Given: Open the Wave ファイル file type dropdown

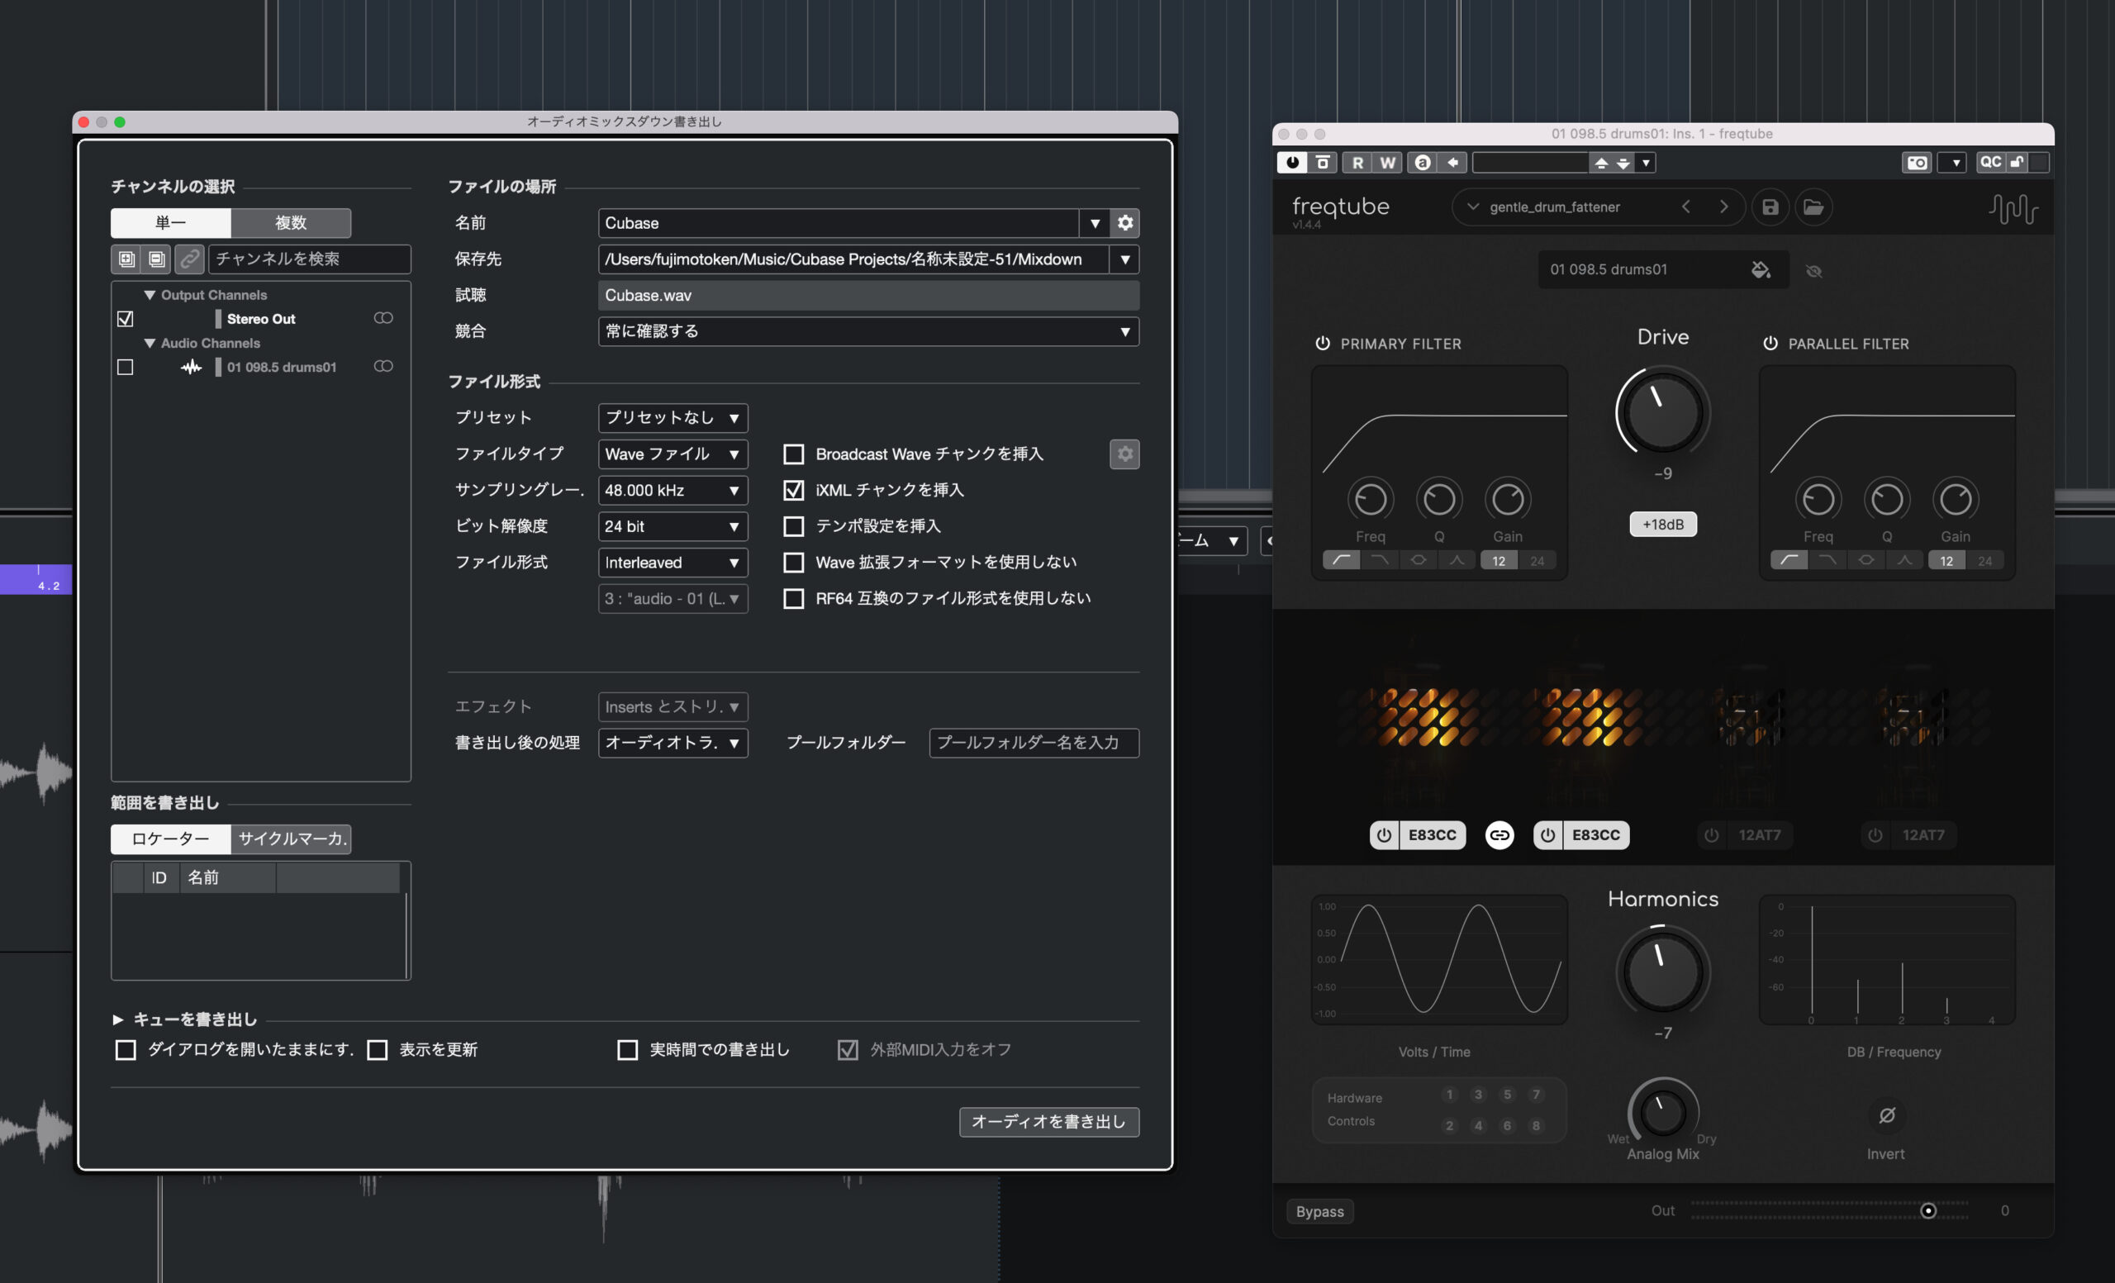Looking at the screenshot, I should (x=673, y=454).
